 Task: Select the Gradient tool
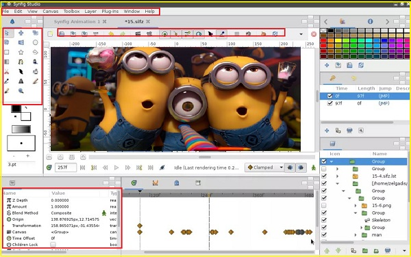pos(7,62)
